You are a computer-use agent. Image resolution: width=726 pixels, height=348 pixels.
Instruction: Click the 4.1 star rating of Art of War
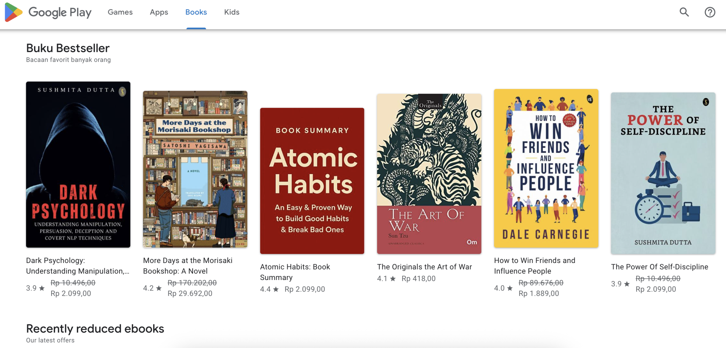point(386,279)
